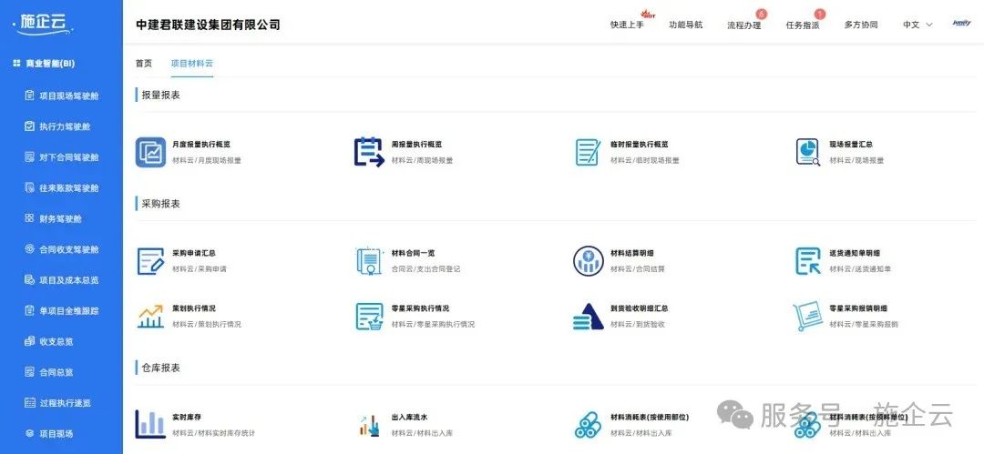Click the 临时报量执行概览 icon
This screenshot has width=984, height=454.
click(588, 152)
